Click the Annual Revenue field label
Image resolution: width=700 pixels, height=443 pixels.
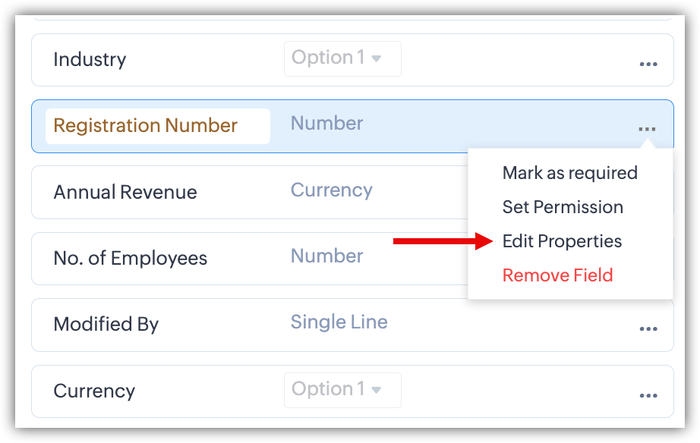click(125, 193)
